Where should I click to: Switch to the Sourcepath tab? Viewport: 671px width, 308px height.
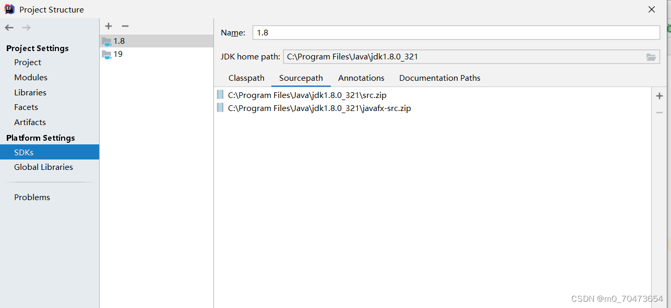[301, 78]
